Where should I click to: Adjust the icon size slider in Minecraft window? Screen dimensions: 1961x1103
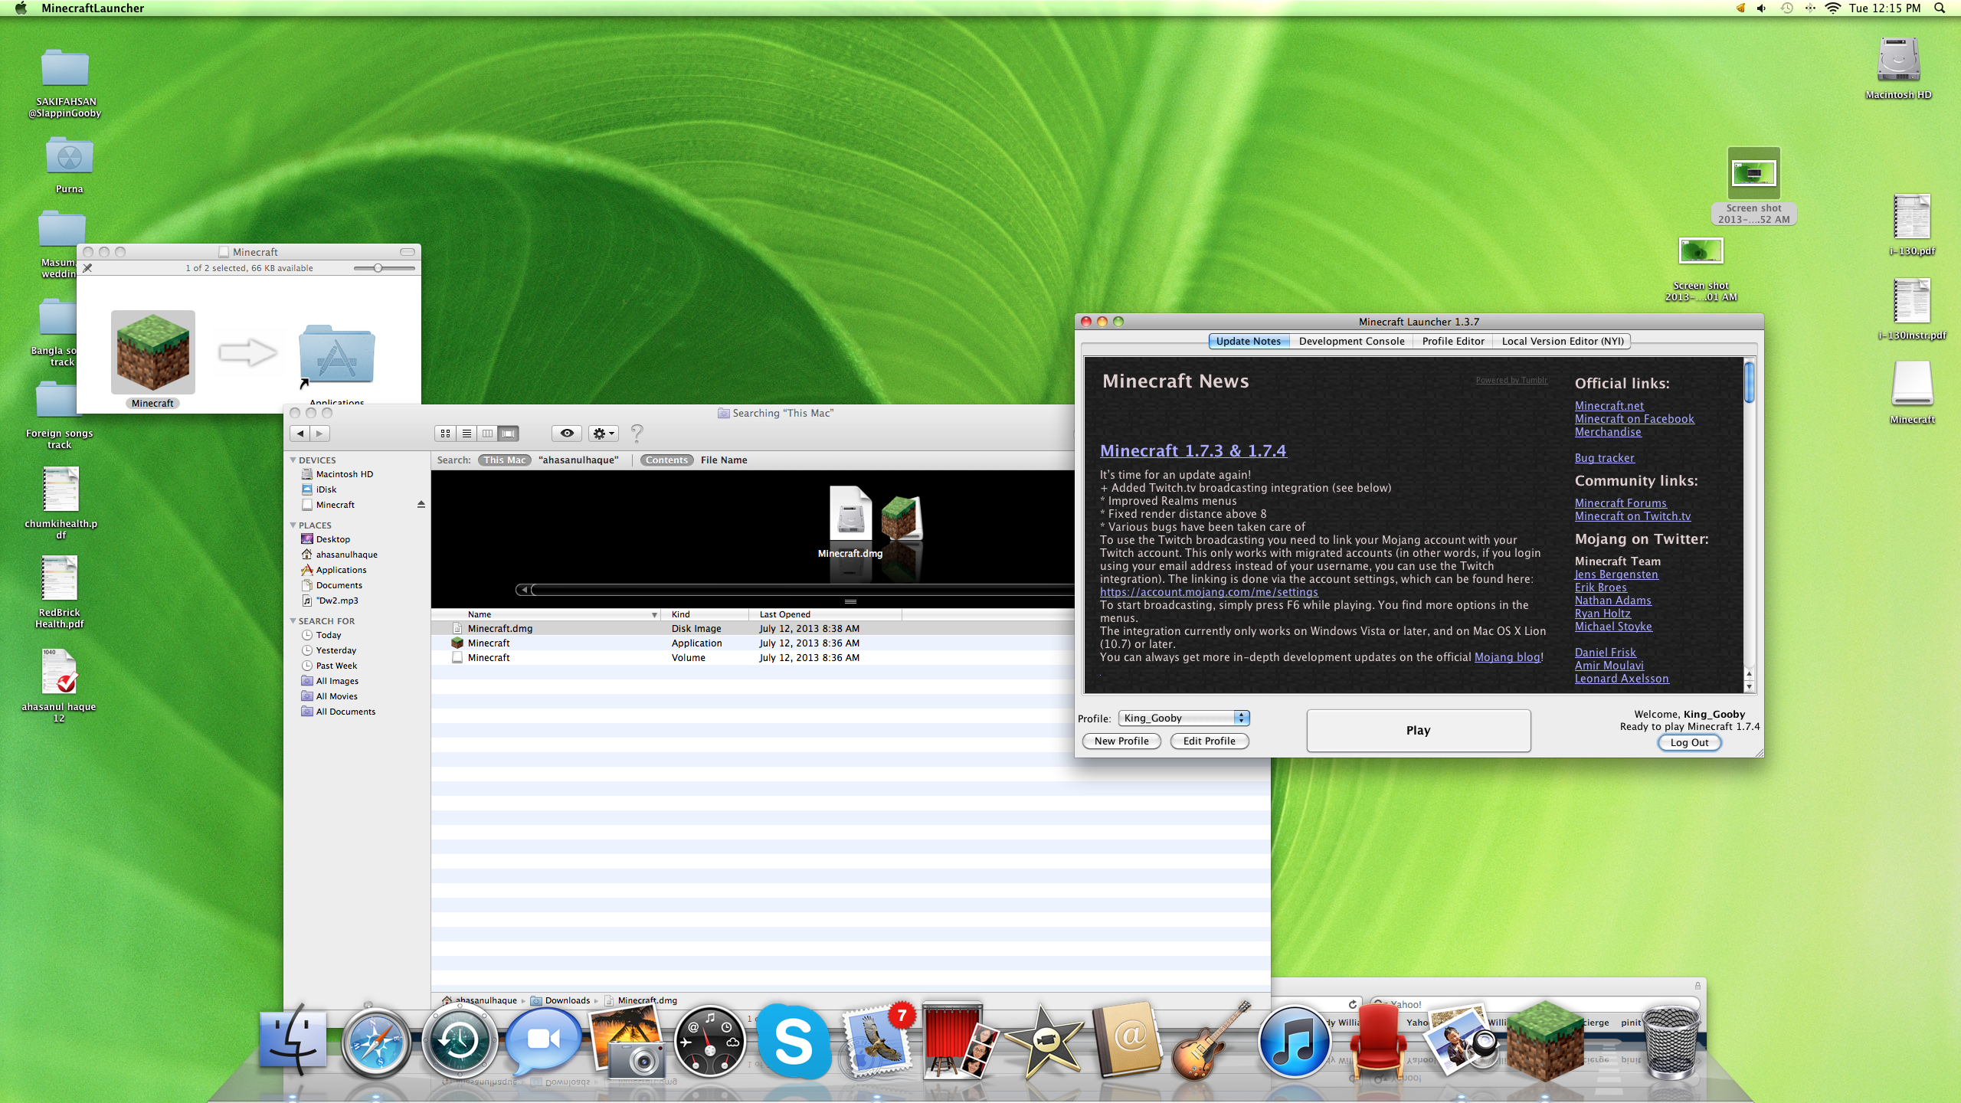(378, 268)
